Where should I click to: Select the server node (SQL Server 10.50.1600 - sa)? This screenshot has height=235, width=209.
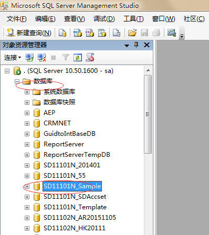[68, 71]
